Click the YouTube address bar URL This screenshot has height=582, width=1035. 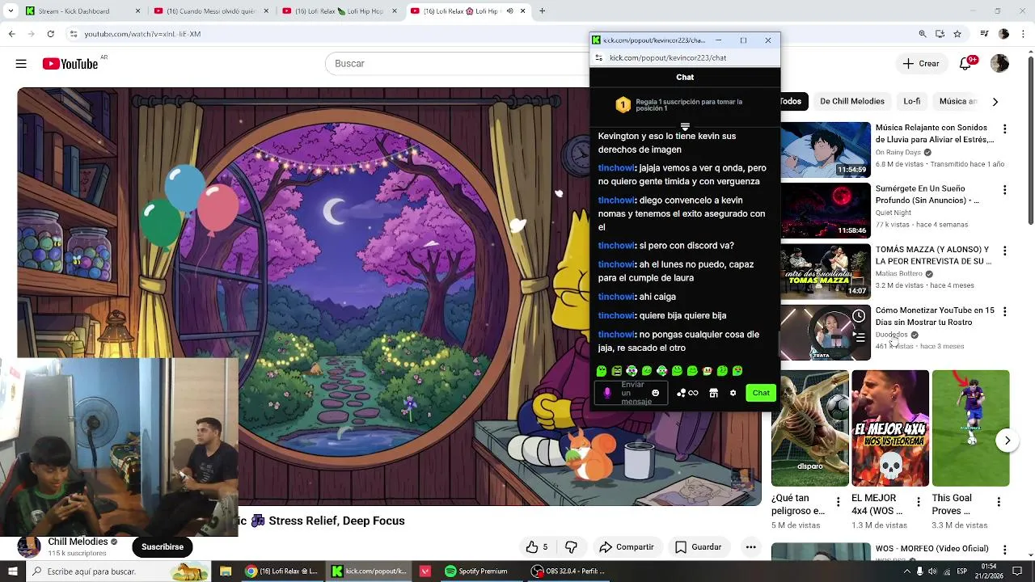pyautogui.click(x=144, y=34)
